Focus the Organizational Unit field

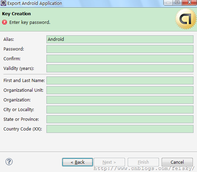[x=120, y=90]
